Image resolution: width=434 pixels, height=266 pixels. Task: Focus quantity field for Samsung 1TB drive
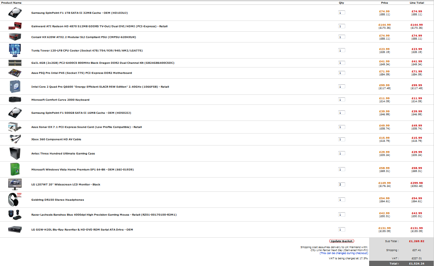pyautogui.click(x=342, y=13)
